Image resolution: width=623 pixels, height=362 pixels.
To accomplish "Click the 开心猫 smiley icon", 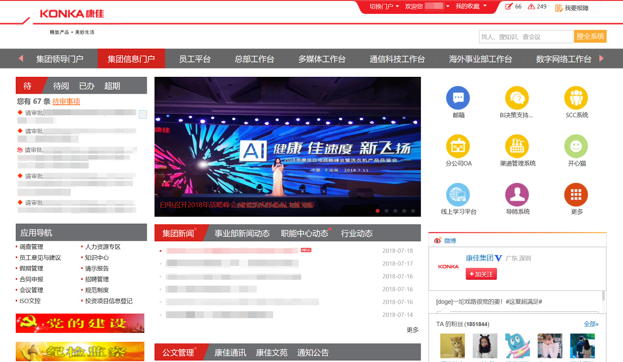I will pos(576,146).
